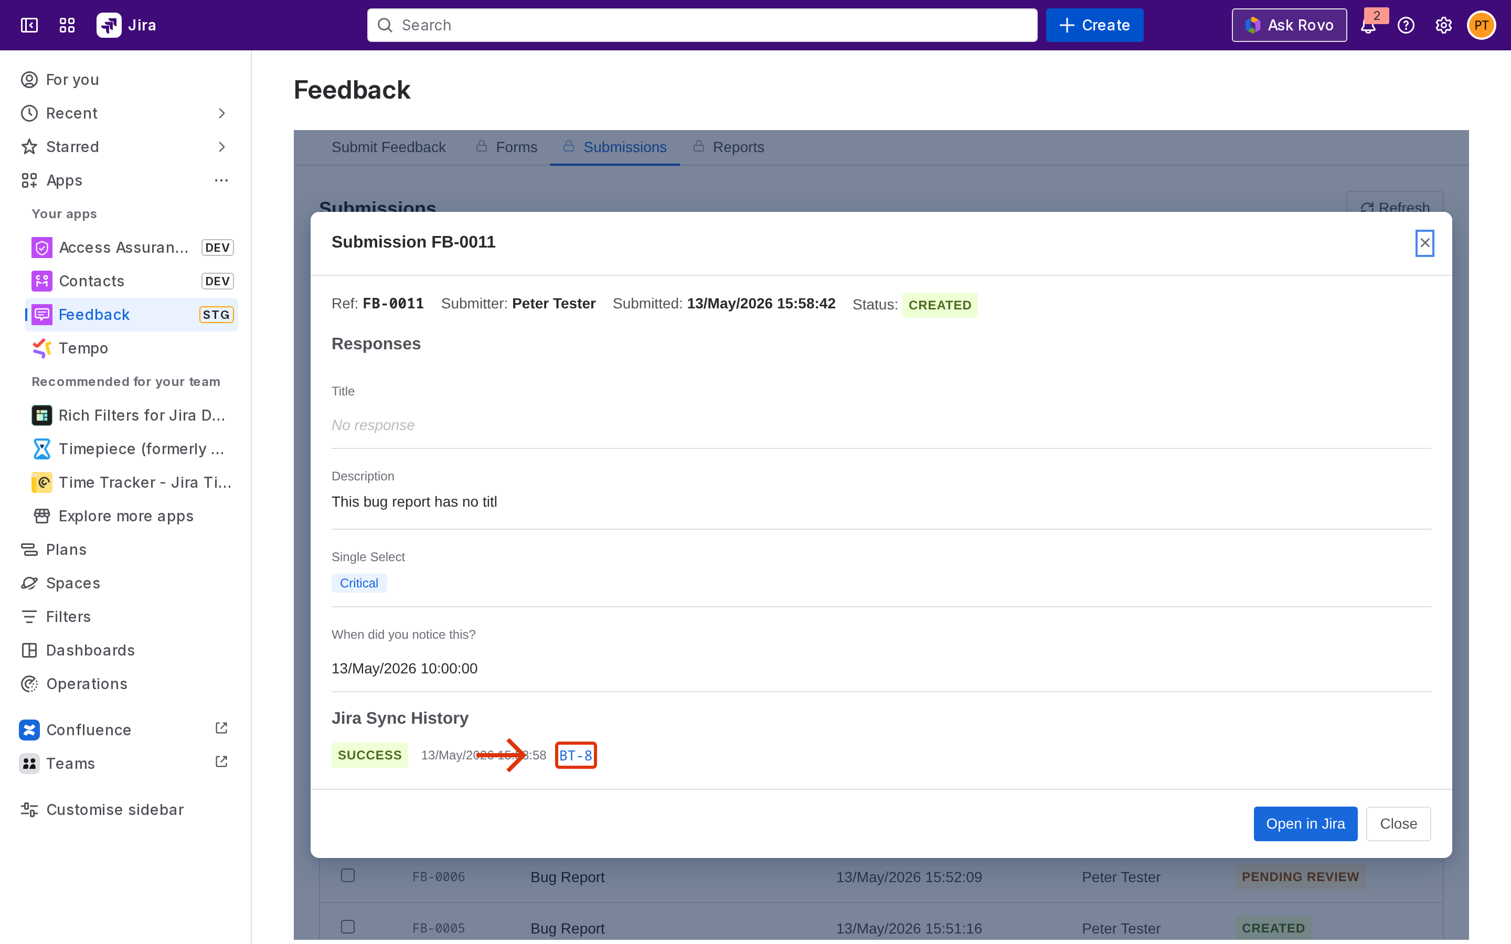Open the Contacts app
Image resolution: width=1511 pixels, height=944 pixels.
pos(131,281)
